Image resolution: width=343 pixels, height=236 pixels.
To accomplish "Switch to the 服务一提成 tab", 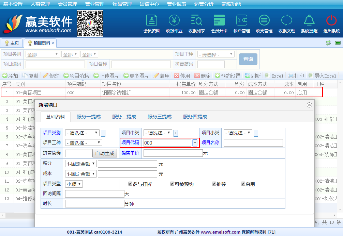I will pos(89,117).
